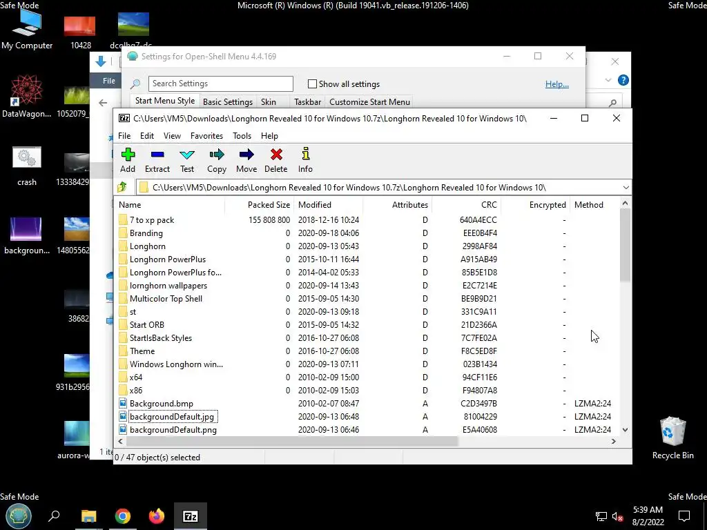Switch to the Start Menu Style tab

point(165,101)
